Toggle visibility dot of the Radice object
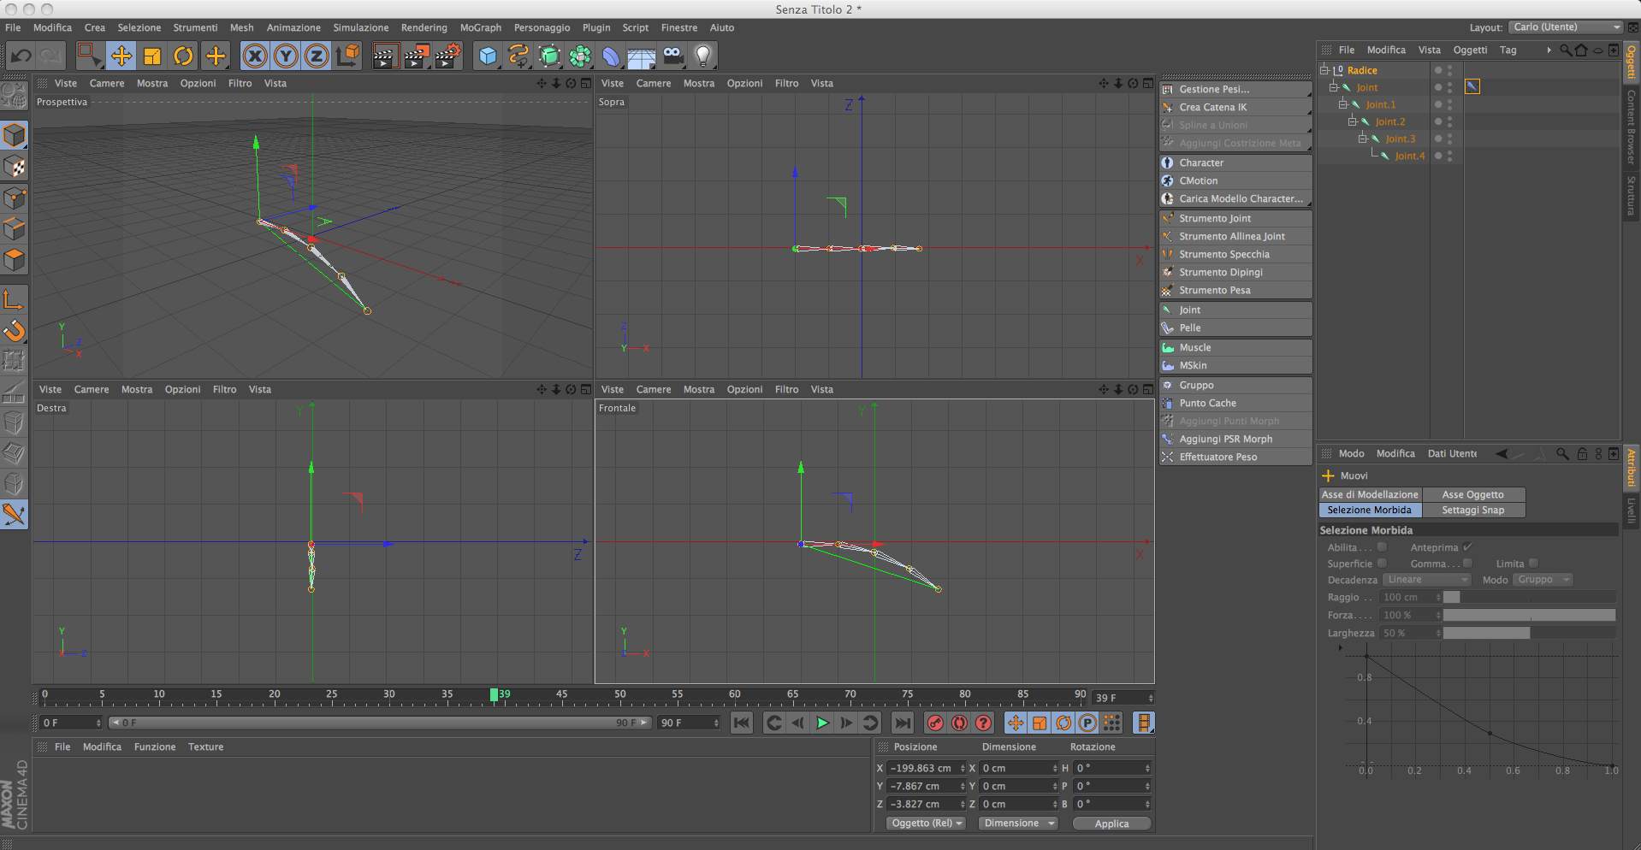1641x850 pixels. [x=1438, y=70]
